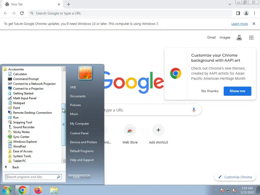Open Music from the Start menu
The height and width of the screenshot is (195, 260).
(74, 114)
